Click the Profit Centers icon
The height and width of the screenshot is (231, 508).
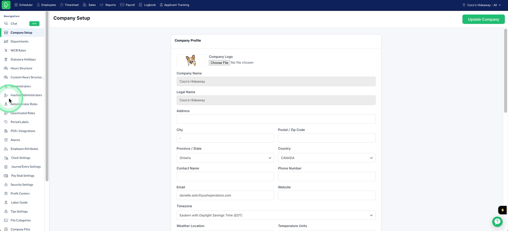coord(6,194)
